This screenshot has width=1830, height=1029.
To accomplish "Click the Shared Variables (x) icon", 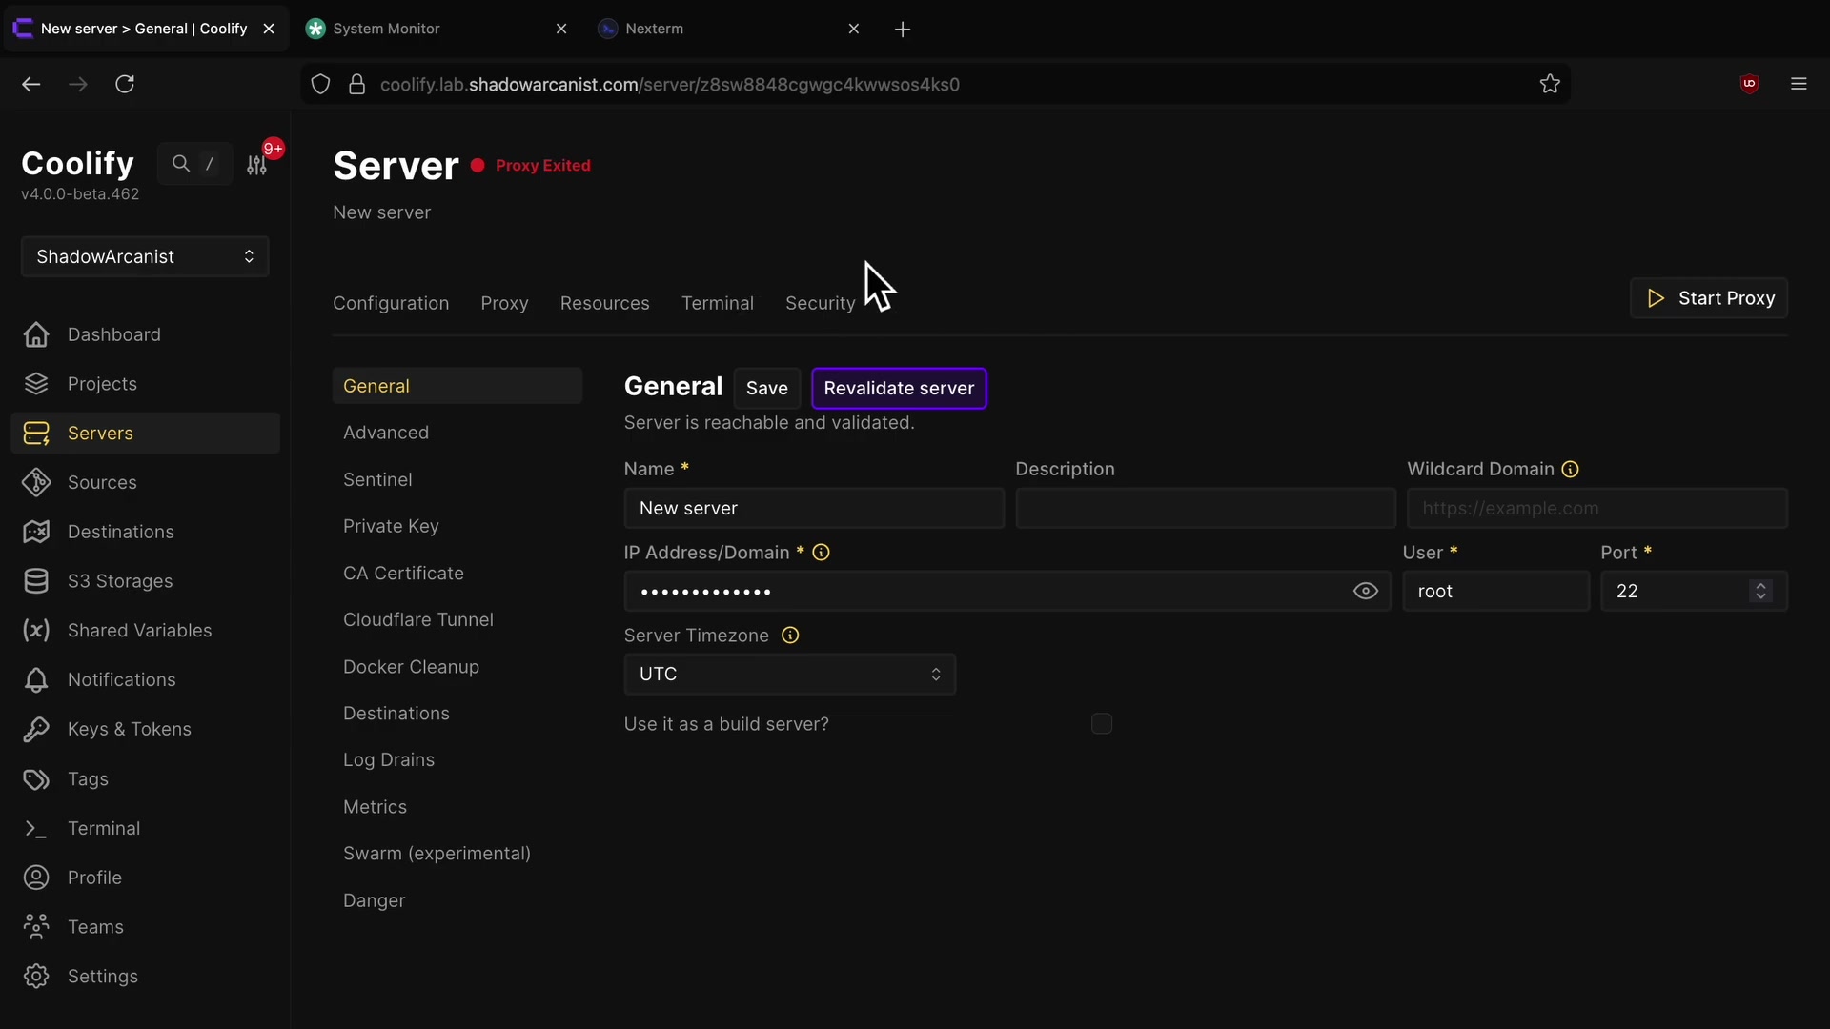I will pos(36,631).
